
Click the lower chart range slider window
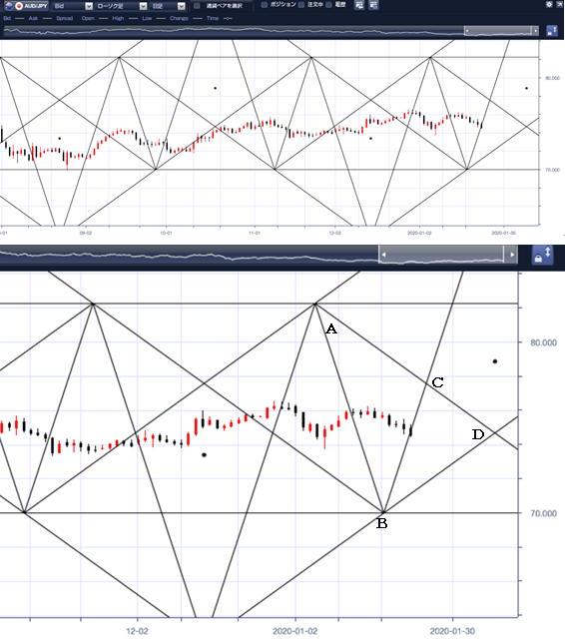click(446, 255)
